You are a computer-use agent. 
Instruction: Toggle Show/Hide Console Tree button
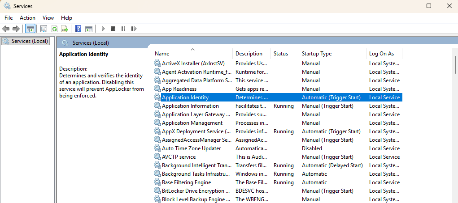pos(30,29)
